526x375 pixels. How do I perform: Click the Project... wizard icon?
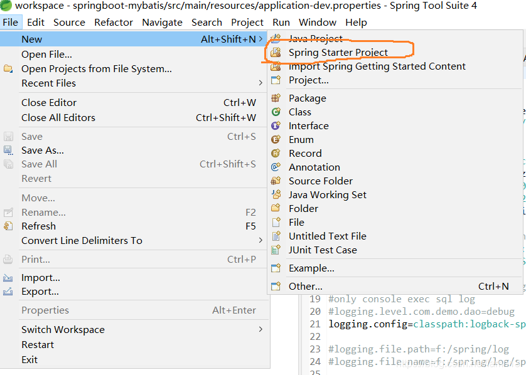pyautogui.click(x=276, y=80)
